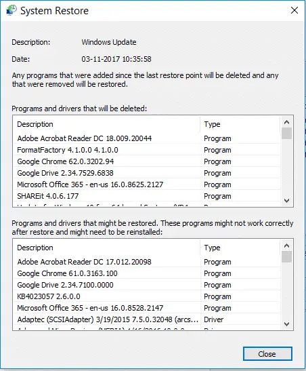Select the Adaptec SCSIAdapter driver row
Screen dimensions: 306x371
point(147,319)
